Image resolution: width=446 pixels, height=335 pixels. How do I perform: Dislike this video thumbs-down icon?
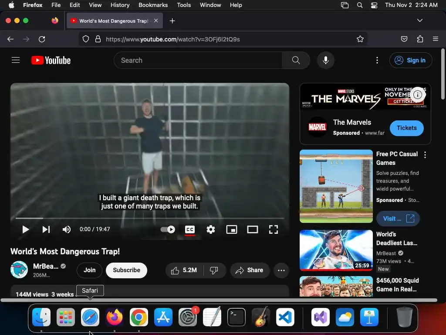[x=214, y=270]
